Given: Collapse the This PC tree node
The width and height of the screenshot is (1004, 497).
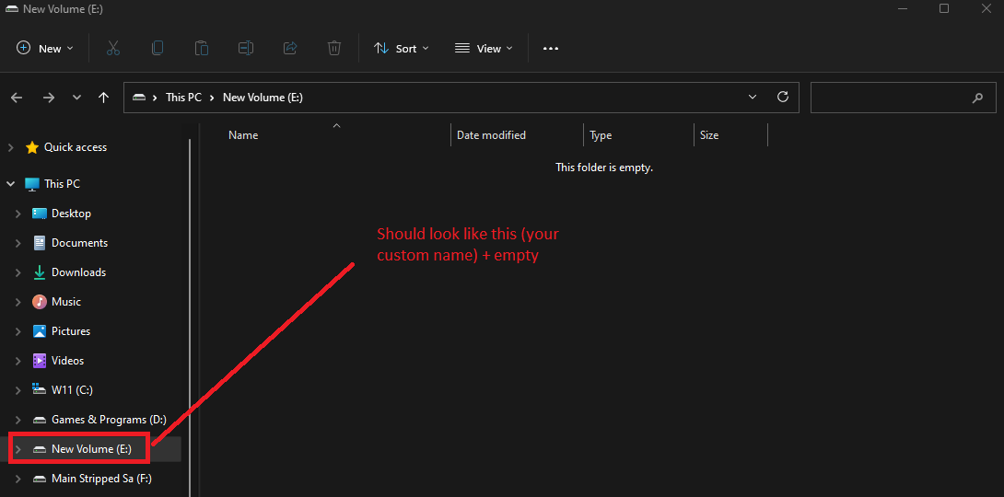Looking at the screenshot, I should pos(11,184).
